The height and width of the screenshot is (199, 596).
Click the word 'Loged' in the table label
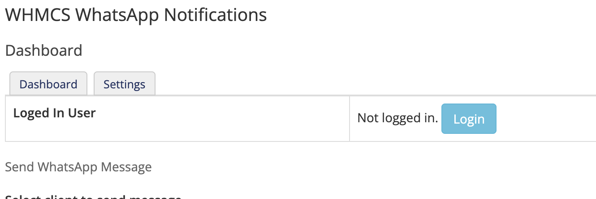pyautogui.click(x=30, y=113)
